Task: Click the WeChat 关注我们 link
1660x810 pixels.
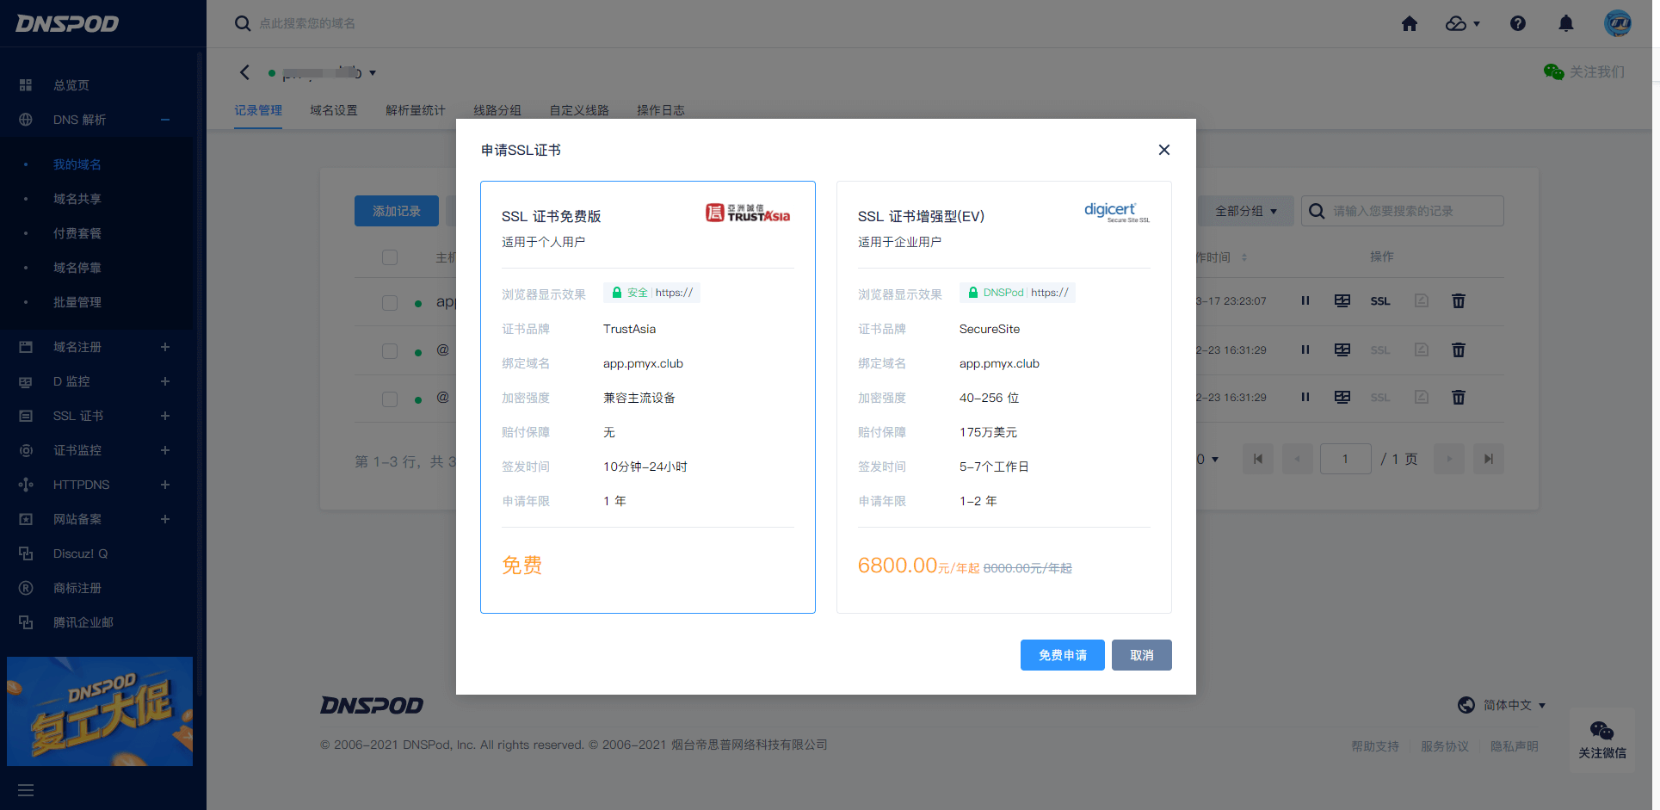Action: point(1584,72)
